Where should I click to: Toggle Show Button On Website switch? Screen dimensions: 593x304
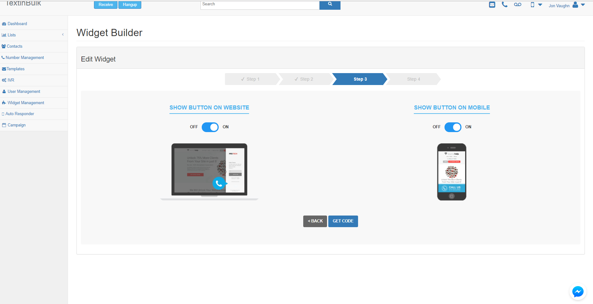210,127
